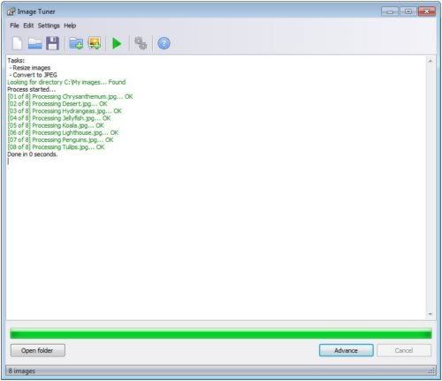Click the New task list icon
Screen dimensions: 442x381
coord(17,43)
